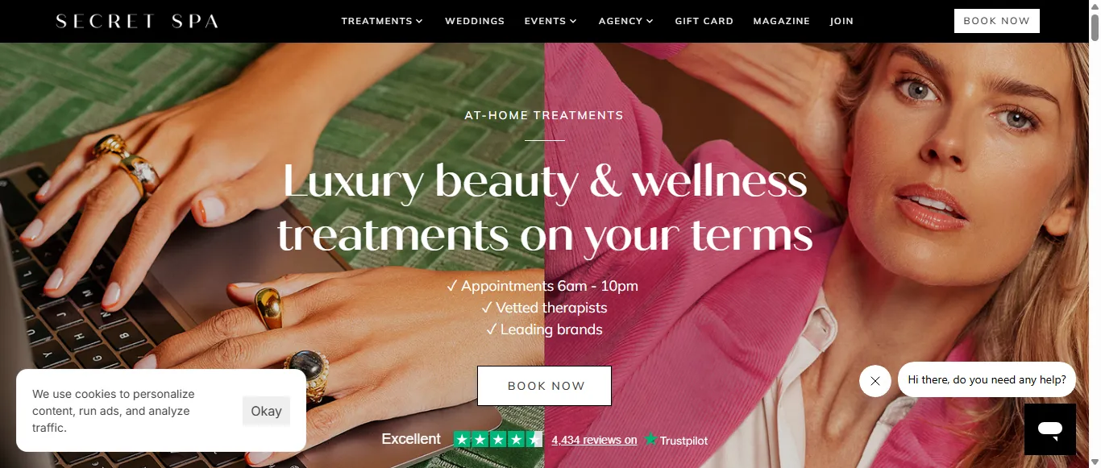
Task: Click the scrollbar up arrow
Action: click(x=1095, y=6)
